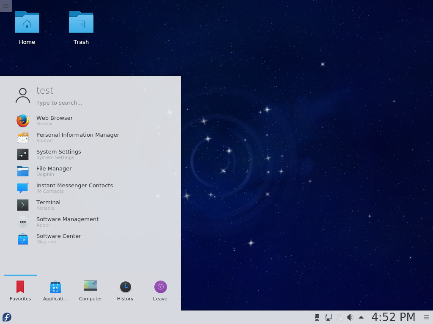Screen dimensions: 433x324
Task: Switch to the Computer tab
Action: (x=90, y=291)
